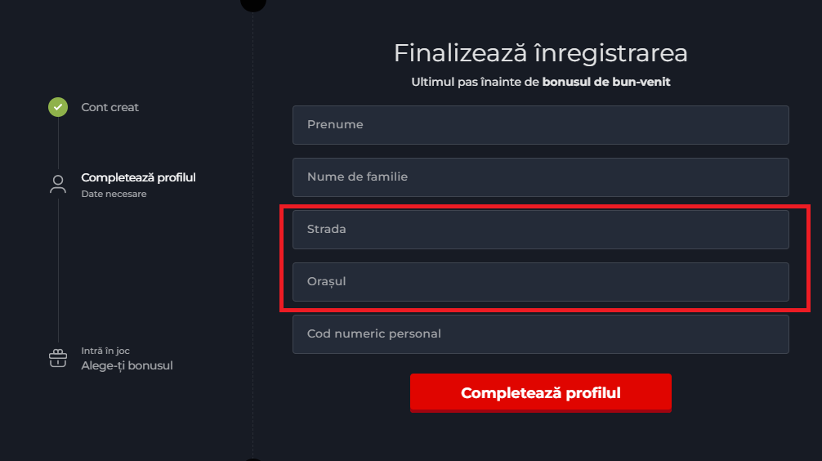
Task: Click the green checkmark icon beside Cont creat
Action: 58,107
